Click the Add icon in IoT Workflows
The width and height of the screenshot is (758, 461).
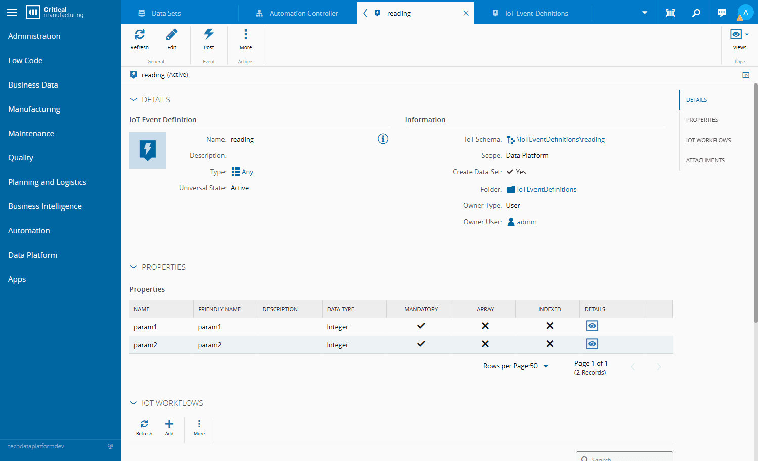tap(169, 424)
